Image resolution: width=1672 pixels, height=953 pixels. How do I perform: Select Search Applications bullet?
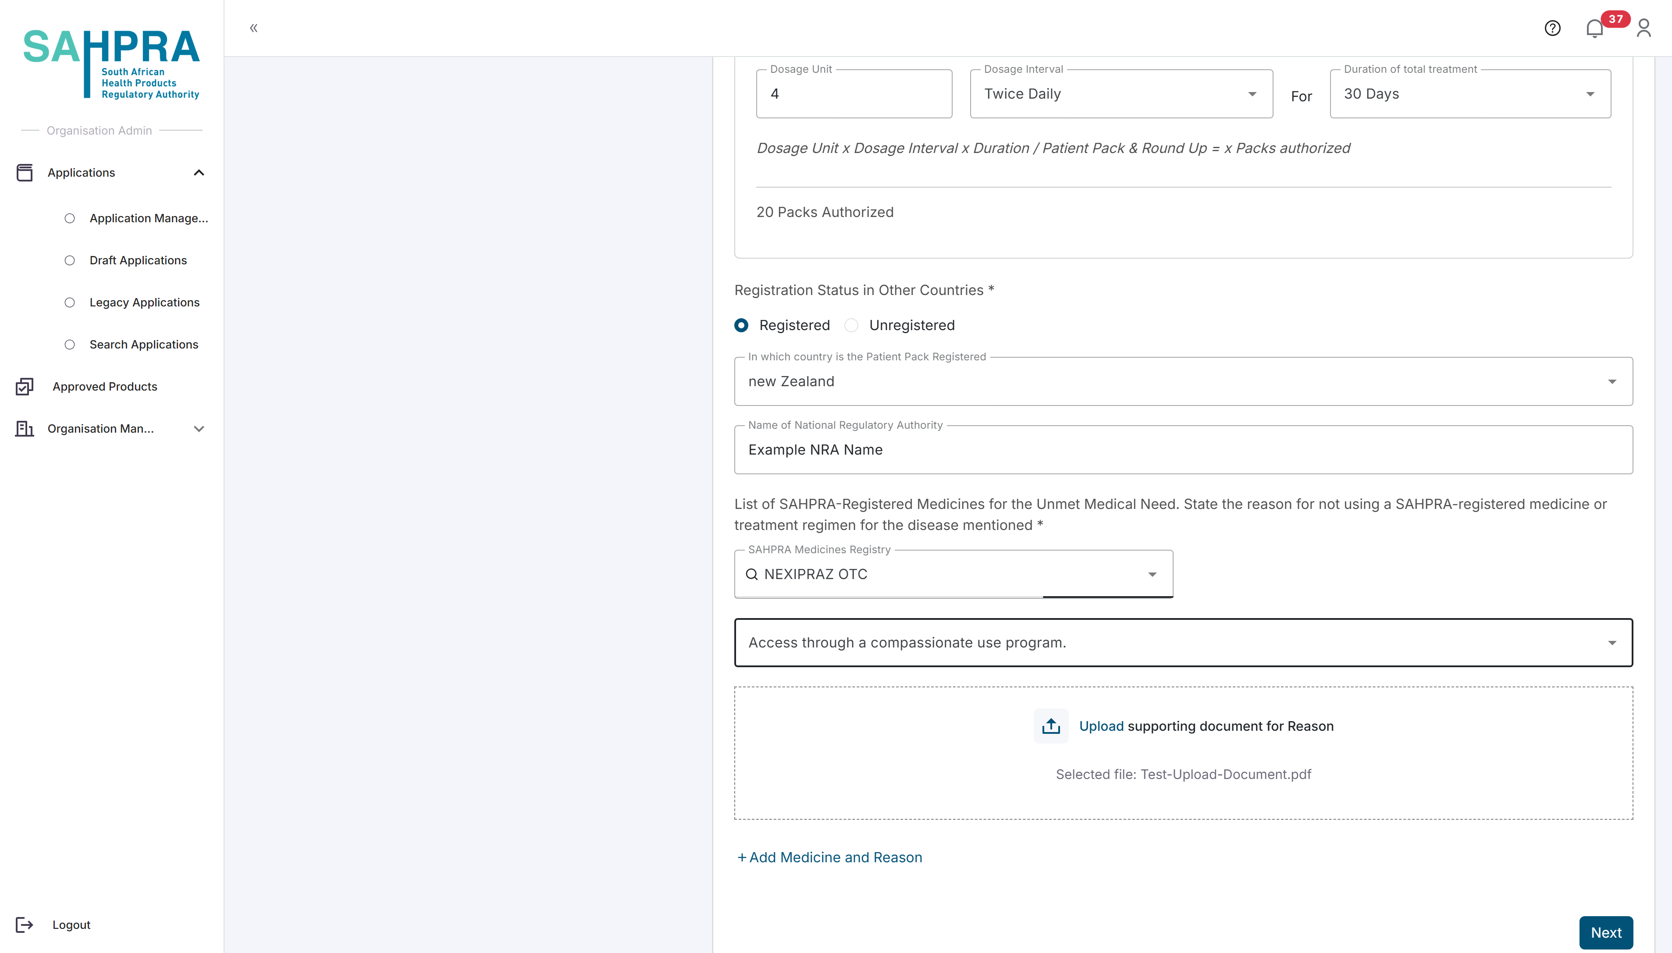[x=70, y=344]
